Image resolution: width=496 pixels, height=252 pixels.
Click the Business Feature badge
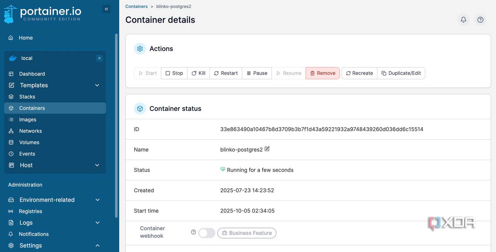tap(247, 233)
